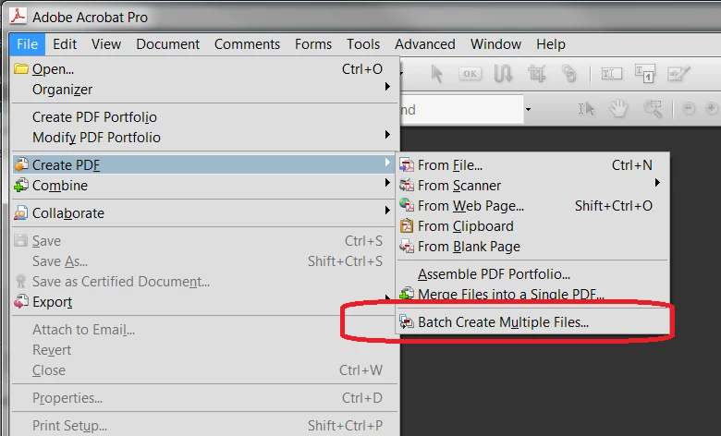Choose From File... entry

[x=532, y=165]
